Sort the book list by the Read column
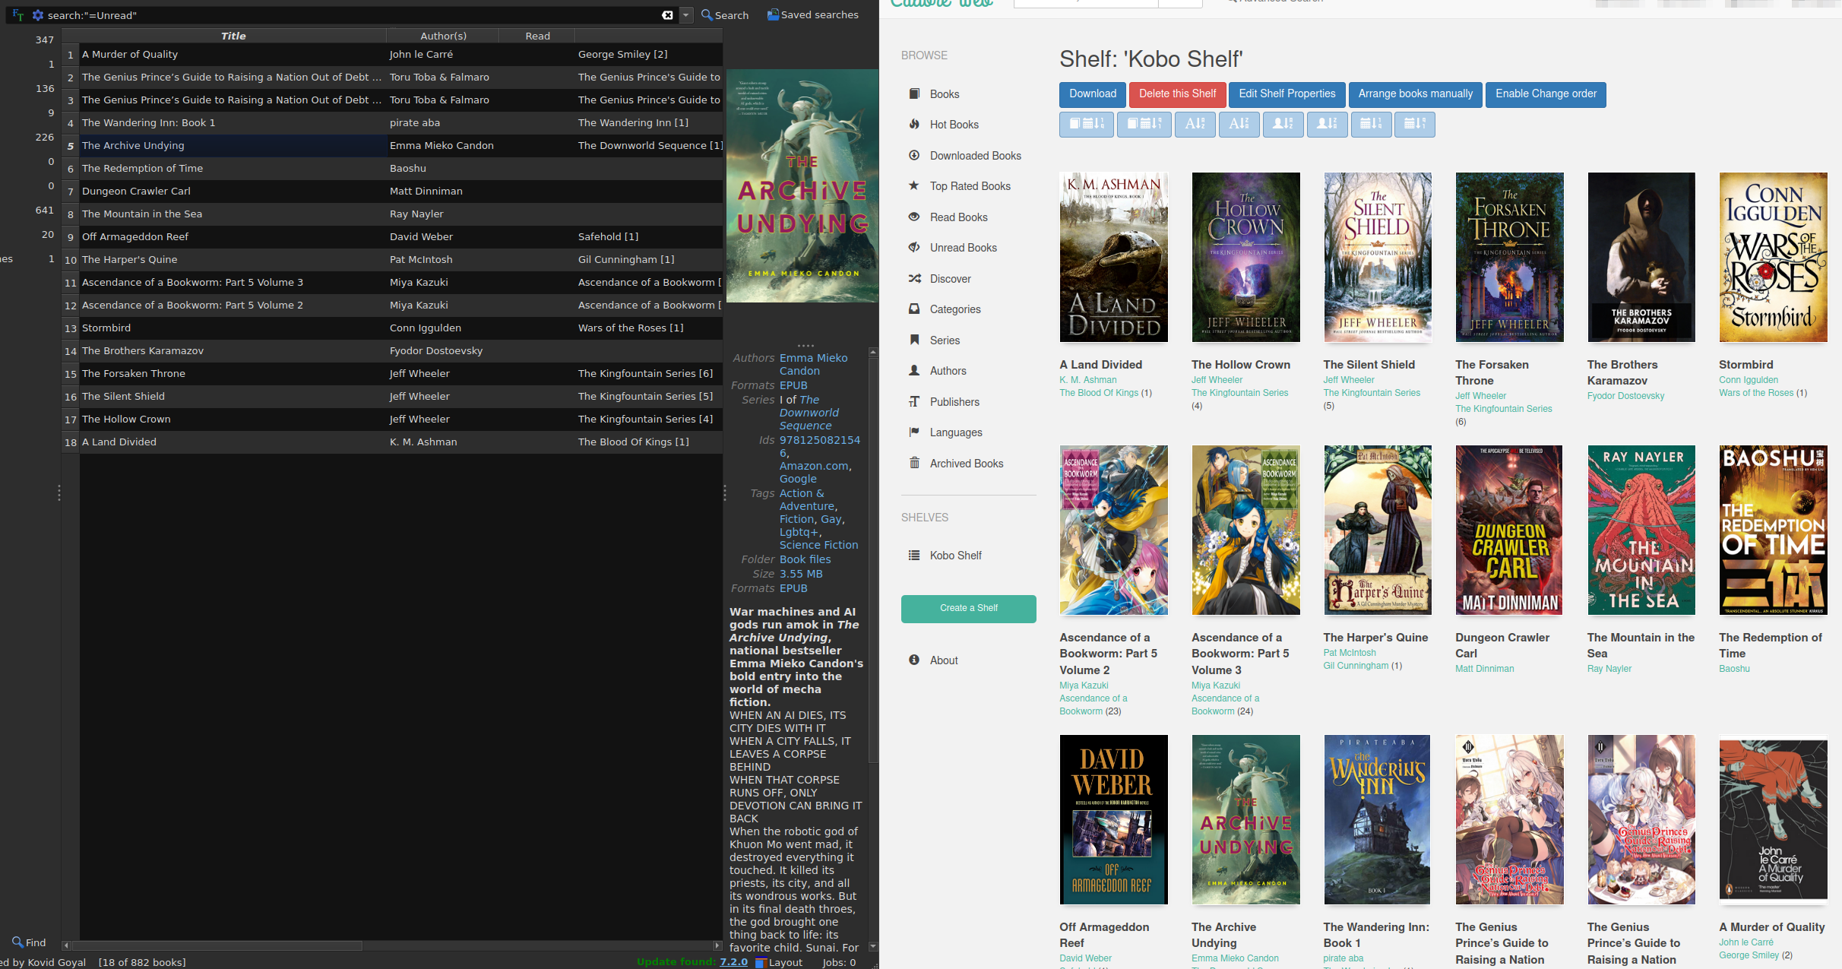The width and height of the screenshot is (1842, 969). tap(537, 36)
